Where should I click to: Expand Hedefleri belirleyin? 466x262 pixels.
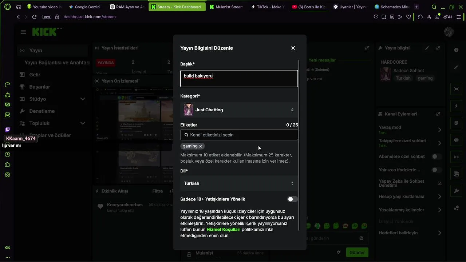point(439,233)
